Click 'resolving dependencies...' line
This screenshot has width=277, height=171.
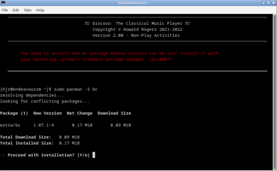[32, 95]
